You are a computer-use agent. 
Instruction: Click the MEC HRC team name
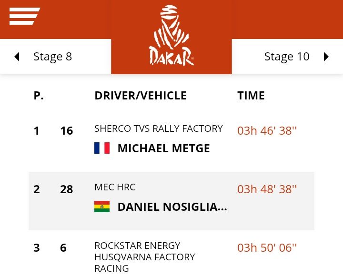[115, 187]
